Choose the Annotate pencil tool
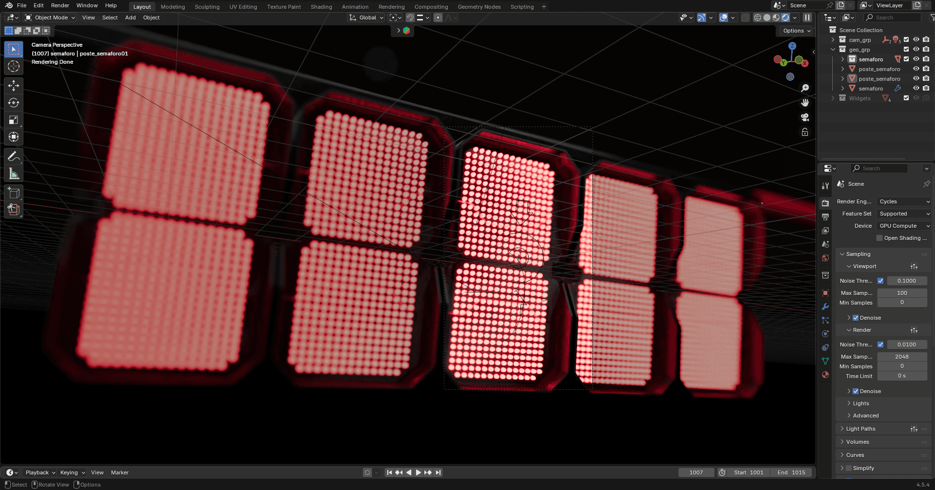Image resolution: width=935 pixels, height=490 pixels. click(14, 157)
